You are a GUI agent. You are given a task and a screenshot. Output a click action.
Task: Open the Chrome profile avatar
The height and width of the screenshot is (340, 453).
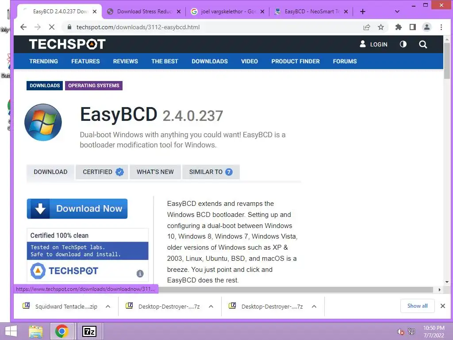tap(427, 27)
